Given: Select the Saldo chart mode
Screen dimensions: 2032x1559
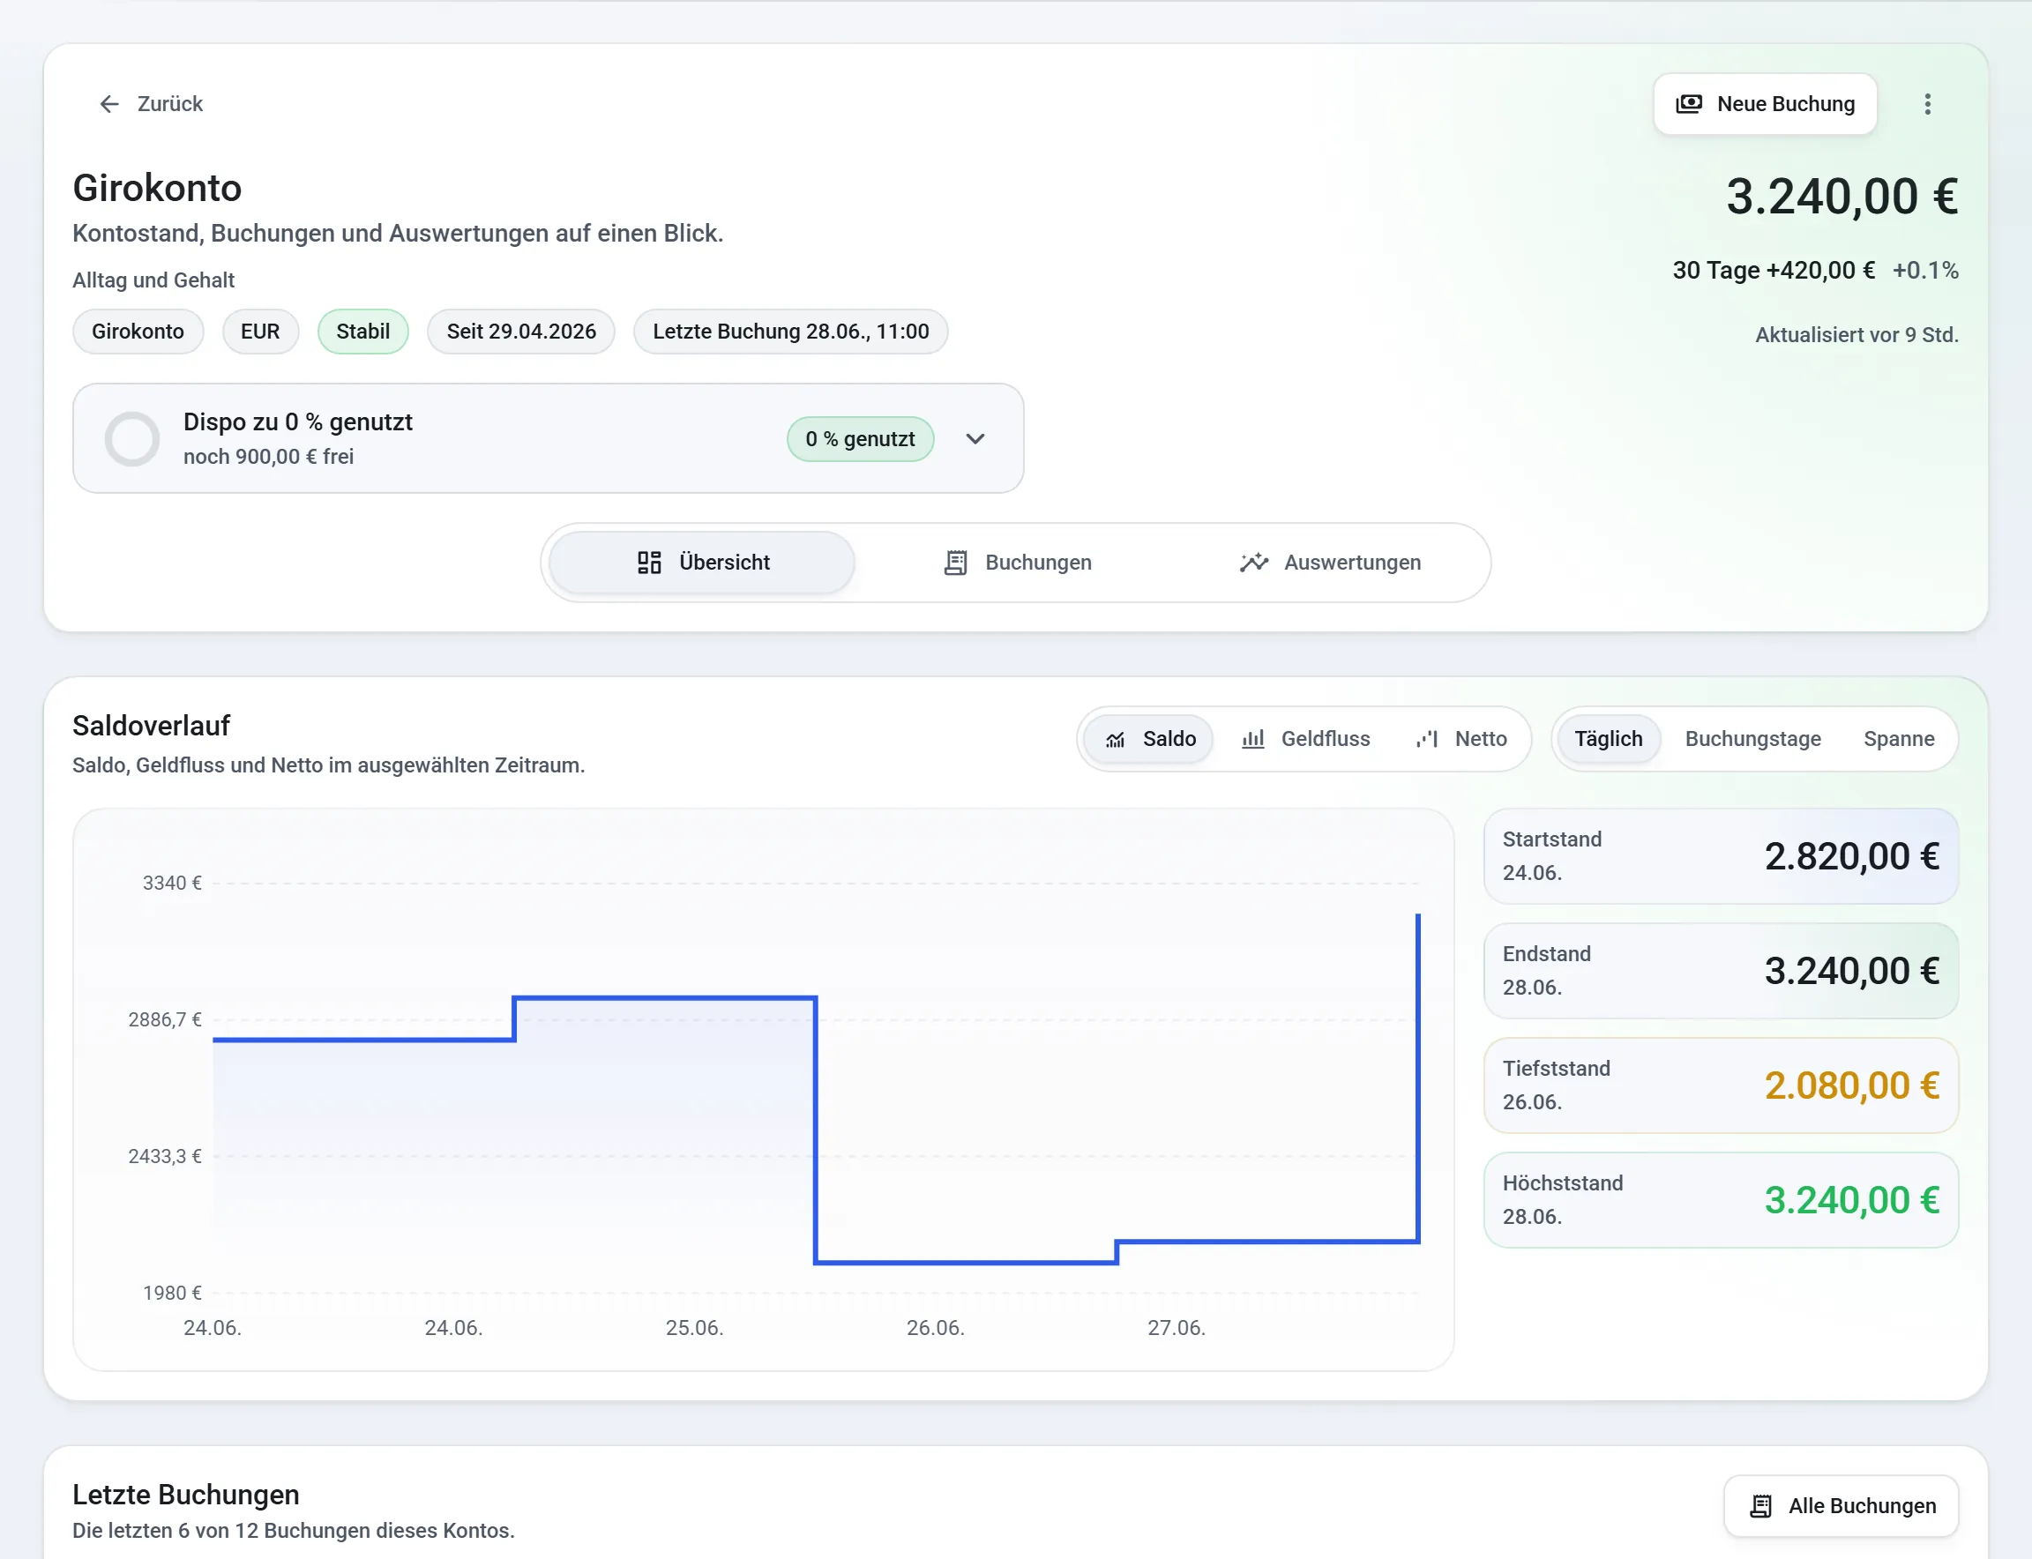Looking at the screenshot, I should (1149, 739).
